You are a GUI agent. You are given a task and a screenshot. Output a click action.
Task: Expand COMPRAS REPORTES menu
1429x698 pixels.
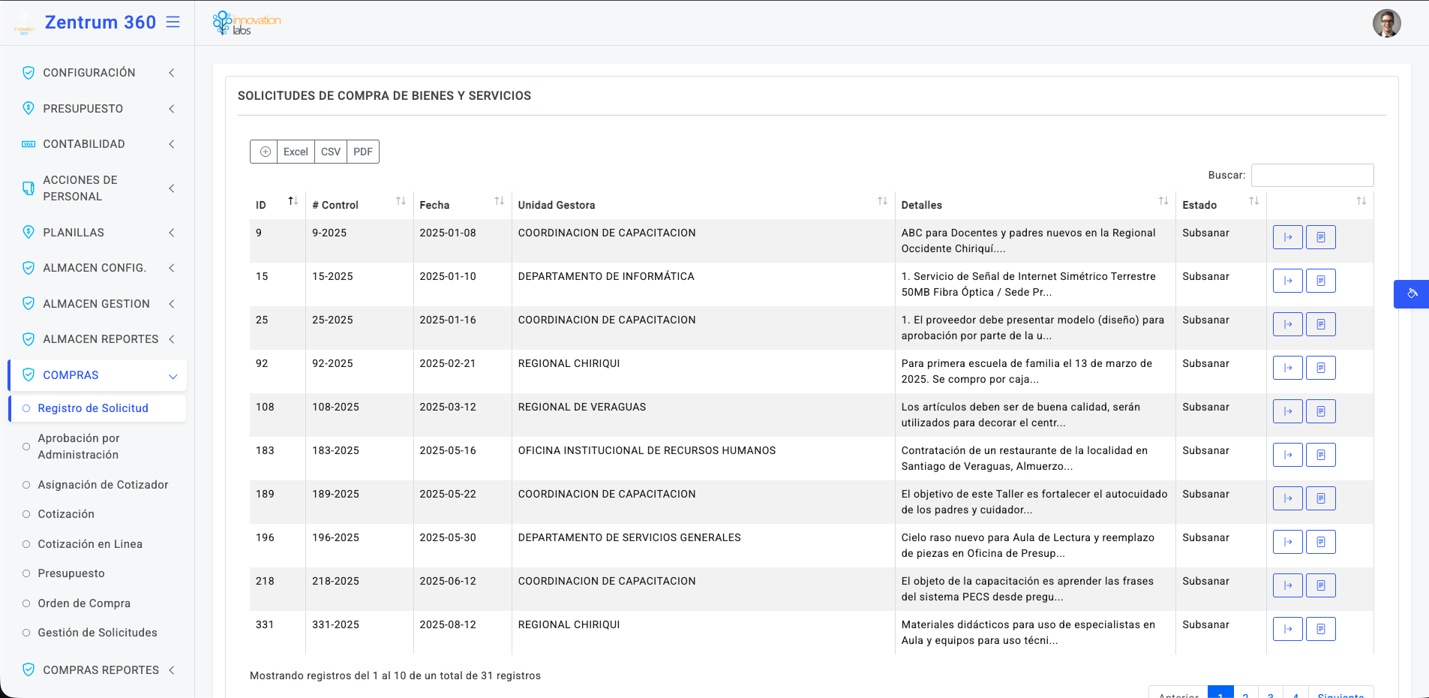tap(98, 670)
